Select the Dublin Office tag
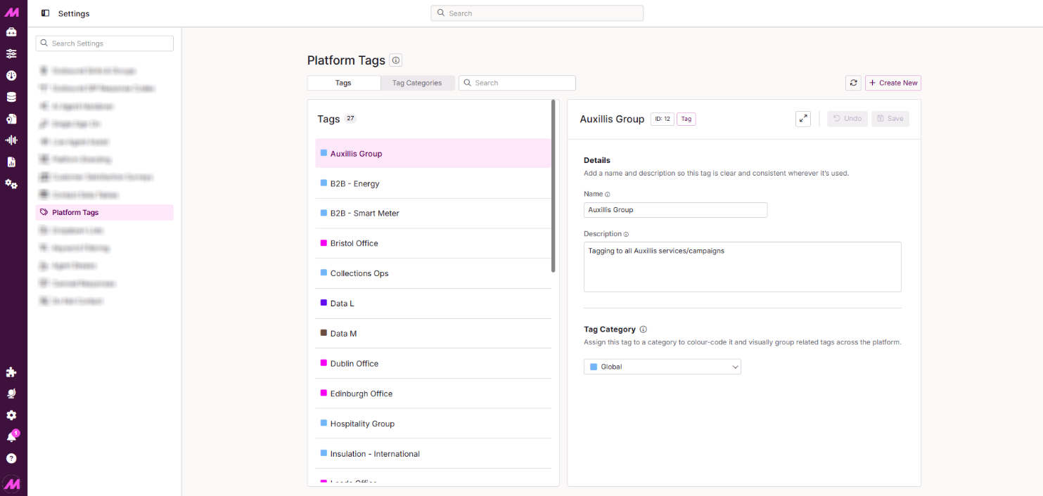 (x=433, y=364)
